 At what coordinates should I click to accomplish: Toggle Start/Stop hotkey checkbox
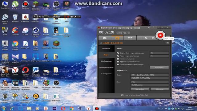point(118,53)
